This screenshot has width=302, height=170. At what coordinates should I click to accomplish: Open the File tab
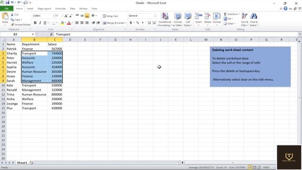(7, 8)
